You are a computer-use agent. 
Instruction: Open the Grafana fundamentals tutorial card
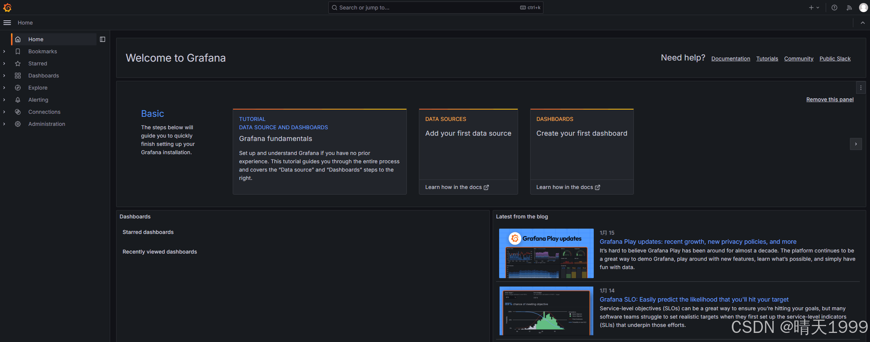pyautogui.click(x=319, y=152)
